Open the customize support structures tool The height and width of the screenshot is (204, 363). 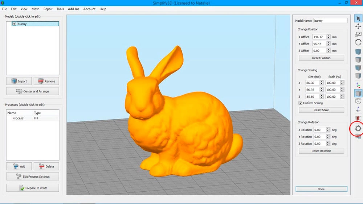(x=359, y=136)
